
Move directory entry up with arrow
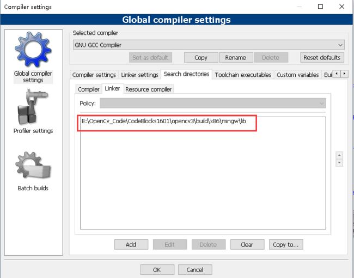[x=339, y=155]
